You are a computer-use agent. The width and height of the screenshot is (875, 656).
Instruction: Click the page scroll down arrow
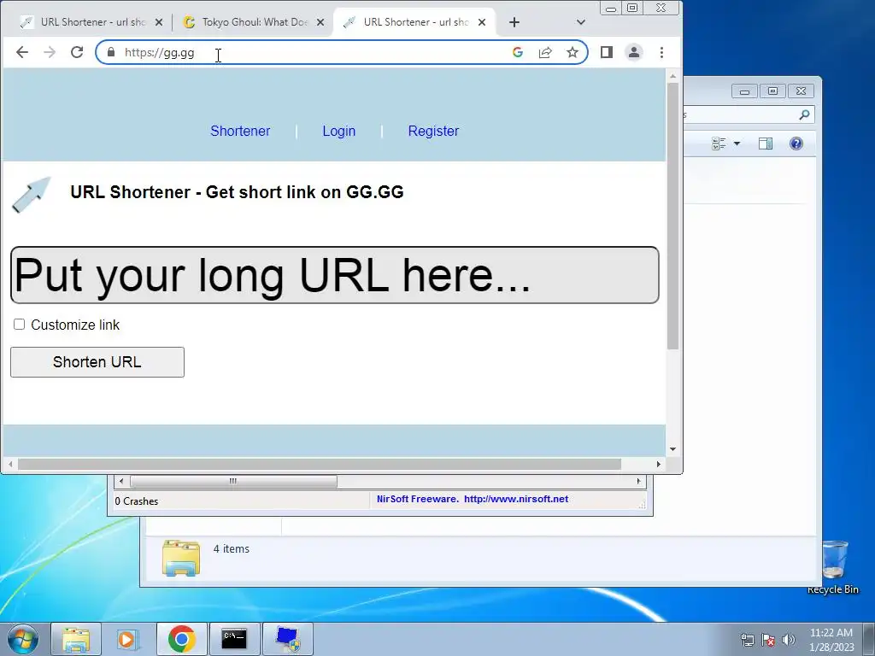point(673,449)
